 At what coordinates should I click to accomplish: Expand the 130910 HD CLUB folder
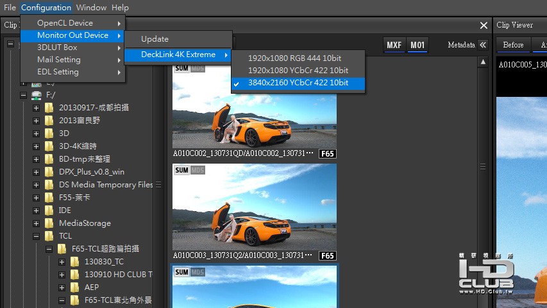point(62,275)
